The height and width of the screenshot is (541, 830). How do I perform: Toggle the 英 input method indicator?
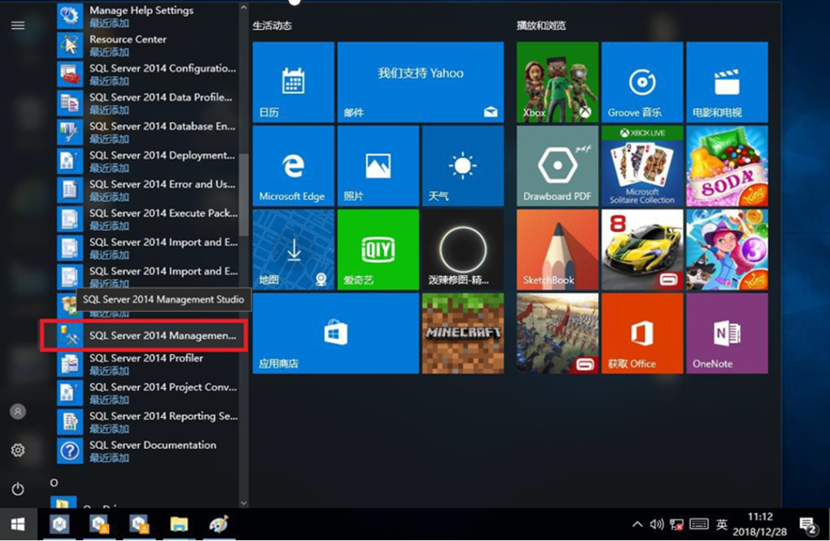(x=722, y=524)
